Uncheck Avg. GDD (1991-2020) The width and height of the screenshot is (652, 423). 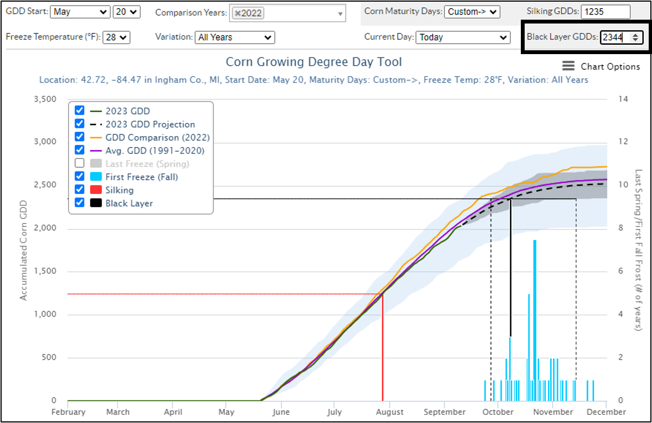(80, 150)
